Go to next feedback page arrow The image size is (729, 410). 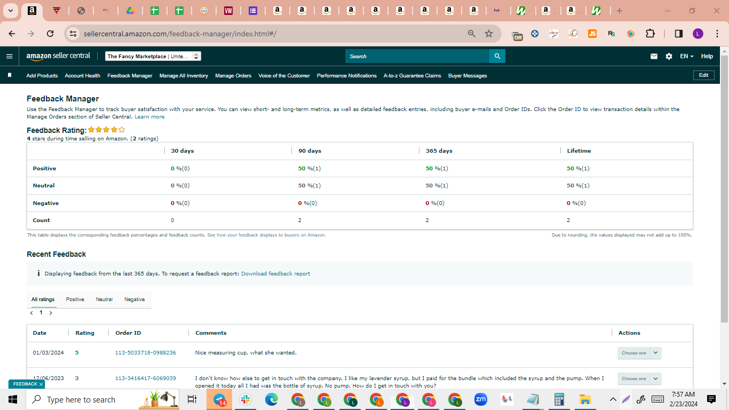(x=51, y=313)
